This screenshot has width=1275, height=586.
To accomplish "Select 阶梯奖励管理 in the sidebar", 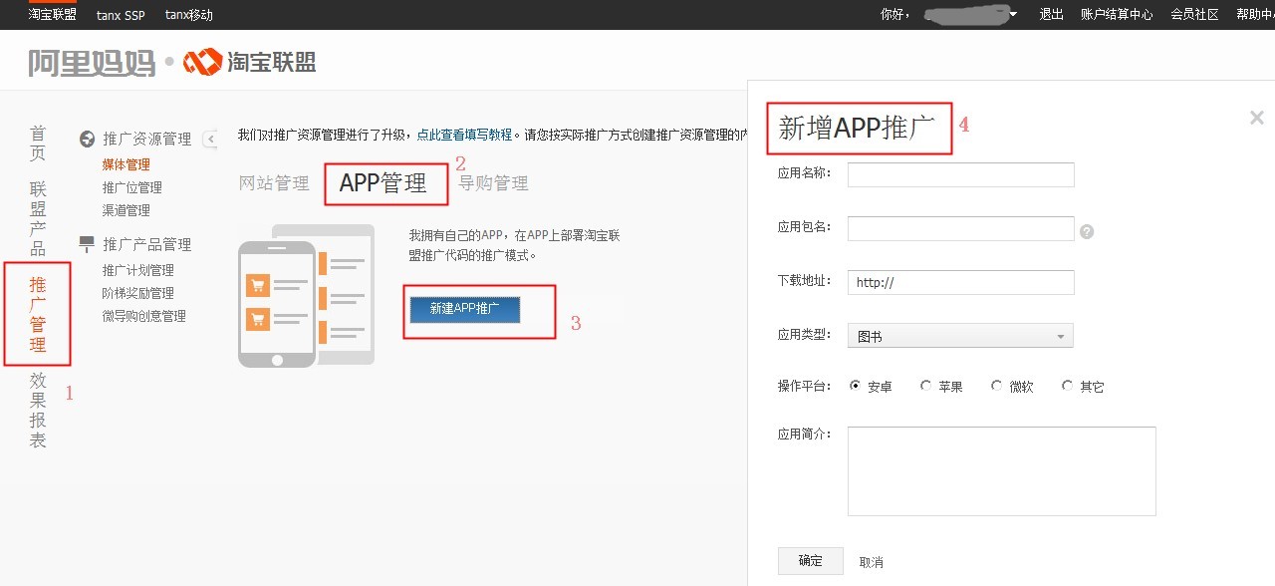I will pos(138,293).
